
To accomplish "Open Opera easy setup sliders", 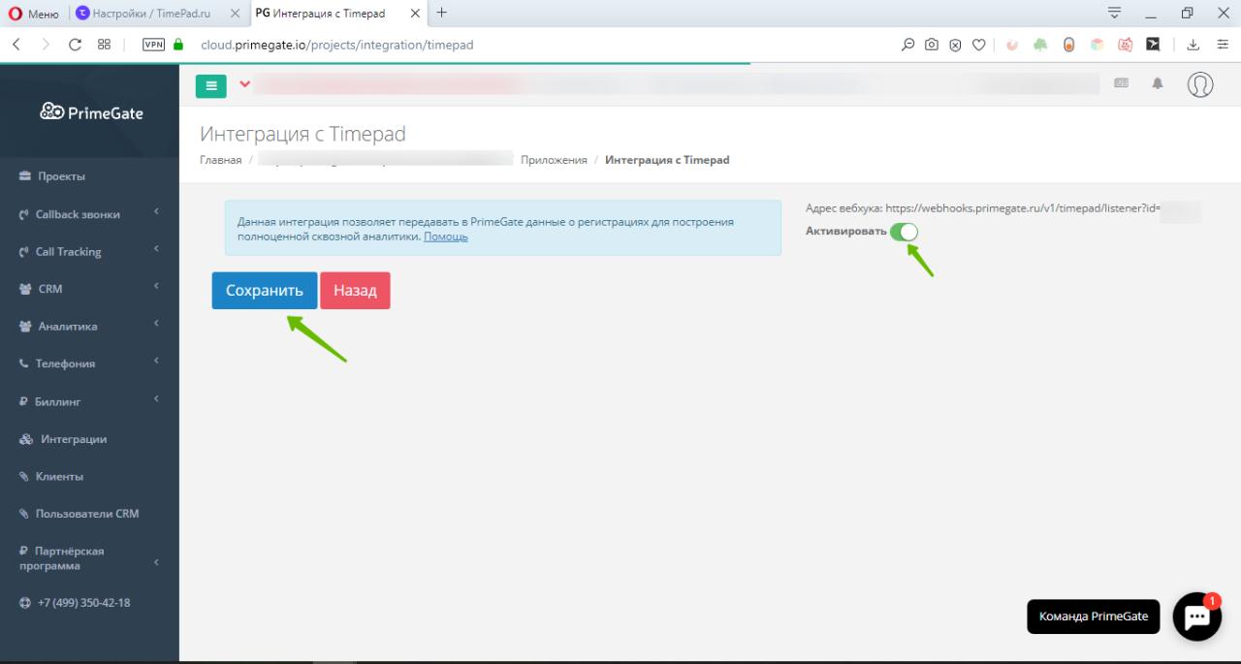I will (x=1223, y=45).
